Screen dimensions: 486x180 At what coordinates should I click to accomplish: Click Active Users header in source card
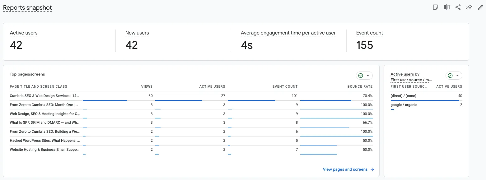coord(449,87)
